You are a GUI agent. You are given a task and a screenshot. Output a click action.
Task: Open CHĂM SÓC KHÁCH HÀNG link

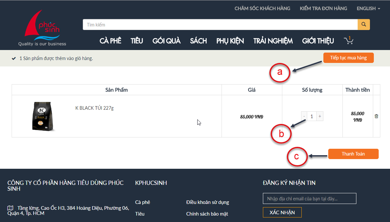coord(262,8)
